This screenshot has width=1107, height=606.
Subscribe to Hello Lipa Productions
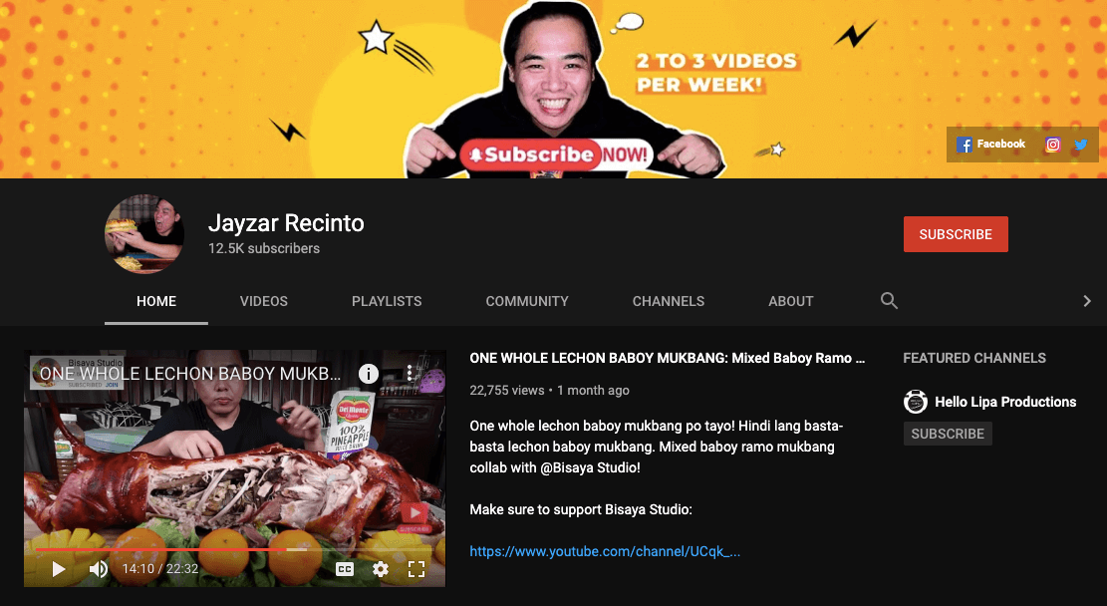pos(948,434)
